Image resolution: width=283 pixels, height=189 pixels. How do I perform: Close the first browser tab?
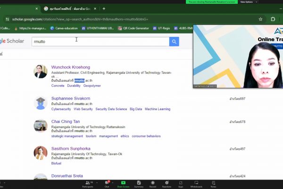(x=36, y=9)
